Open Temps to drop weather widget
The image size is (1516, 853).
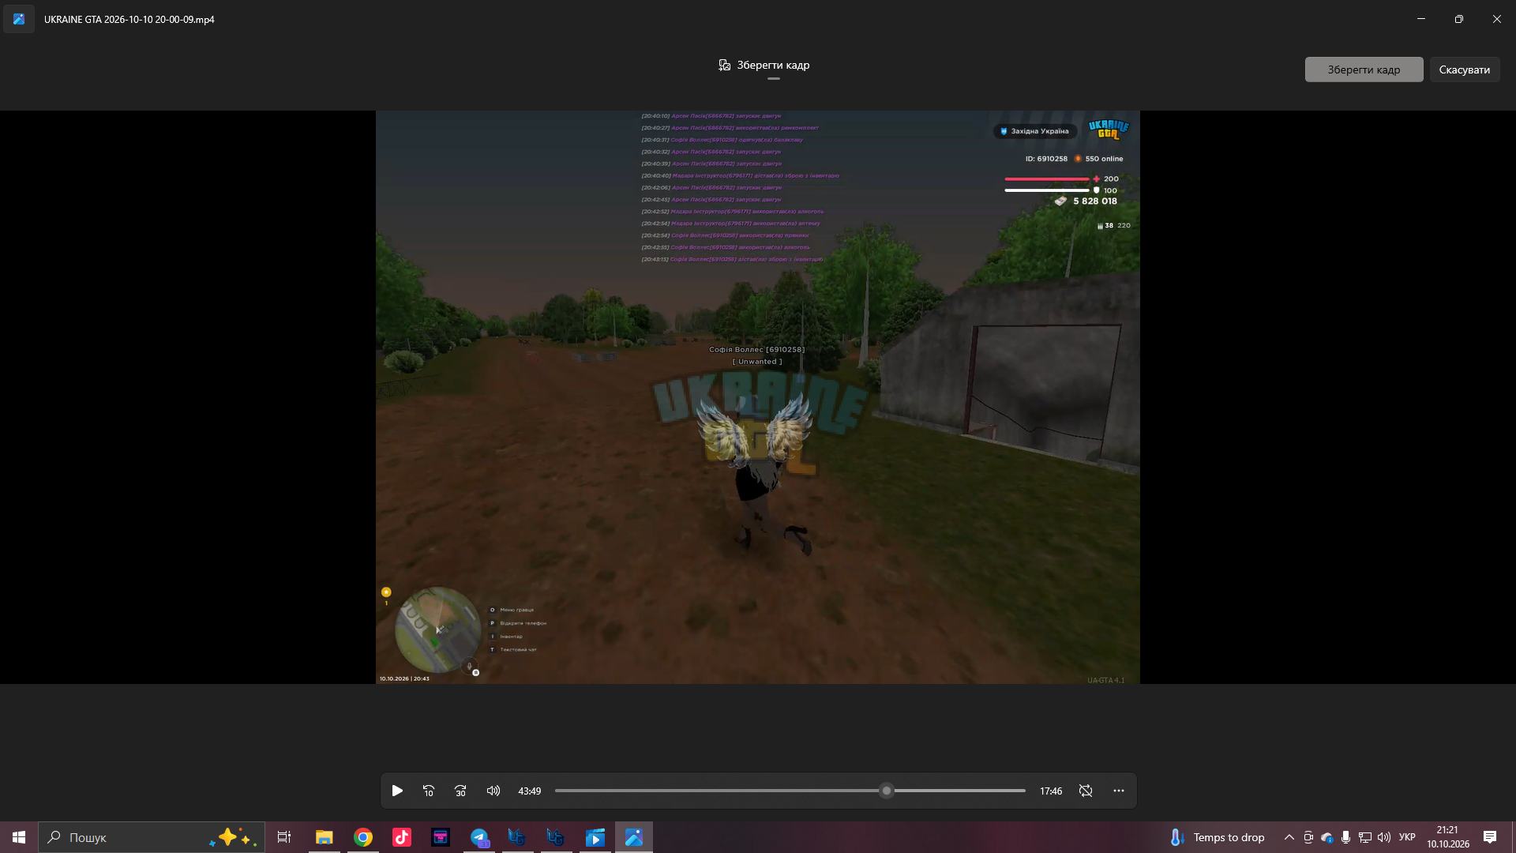1217,837
